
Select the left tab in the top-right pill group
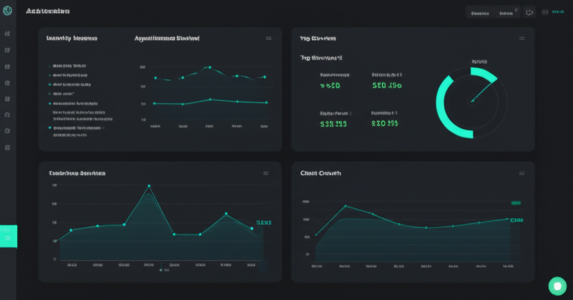(480, 12)
